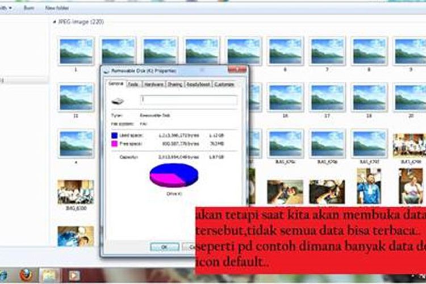Select the default-icon image named 8
426x284 pixels.
pyautogui.click(x=369, y=51)
